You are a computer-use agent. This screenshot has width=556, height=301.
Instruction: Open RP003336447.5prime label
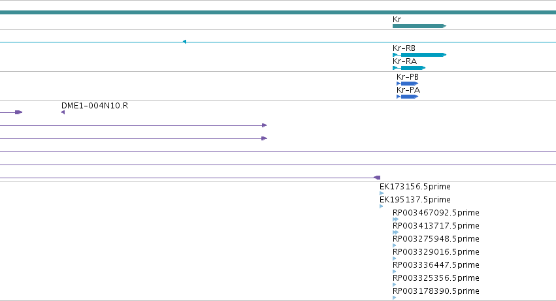[x=436, y=265]
